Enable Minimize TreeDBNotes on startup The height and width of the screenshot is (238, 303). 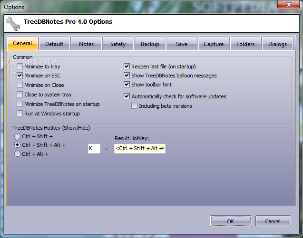pyautogui.click(x=20, y=104)
